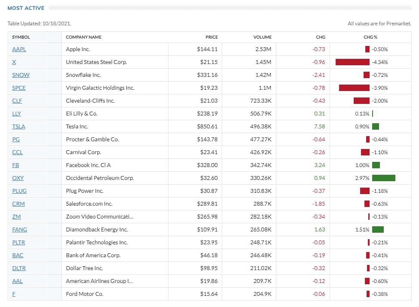Click the SYMBOL column header
Image resolution: width=419 pixels, height=307 pixels.
click(x=21, y=37)
